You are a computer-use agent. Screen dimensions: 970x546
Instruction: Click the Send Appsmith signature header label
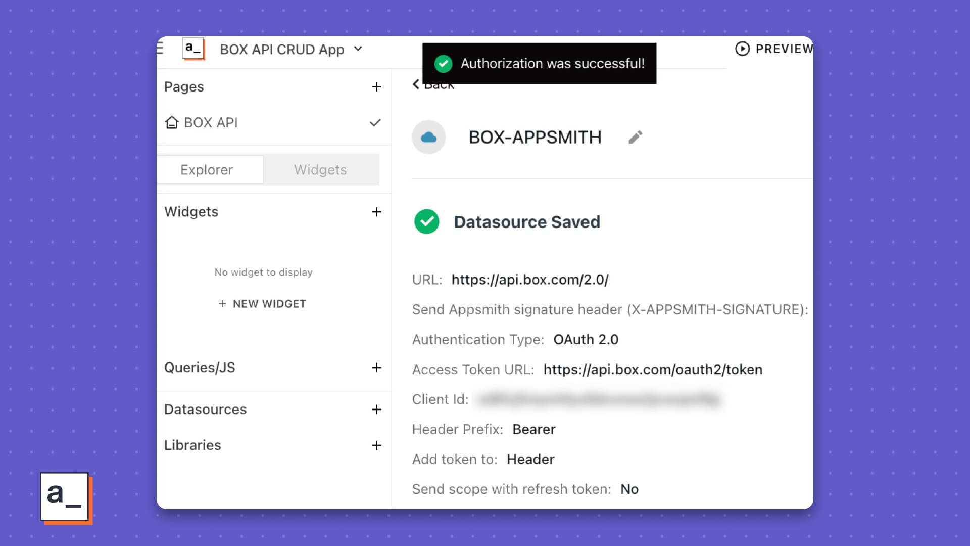pos(610,309)
